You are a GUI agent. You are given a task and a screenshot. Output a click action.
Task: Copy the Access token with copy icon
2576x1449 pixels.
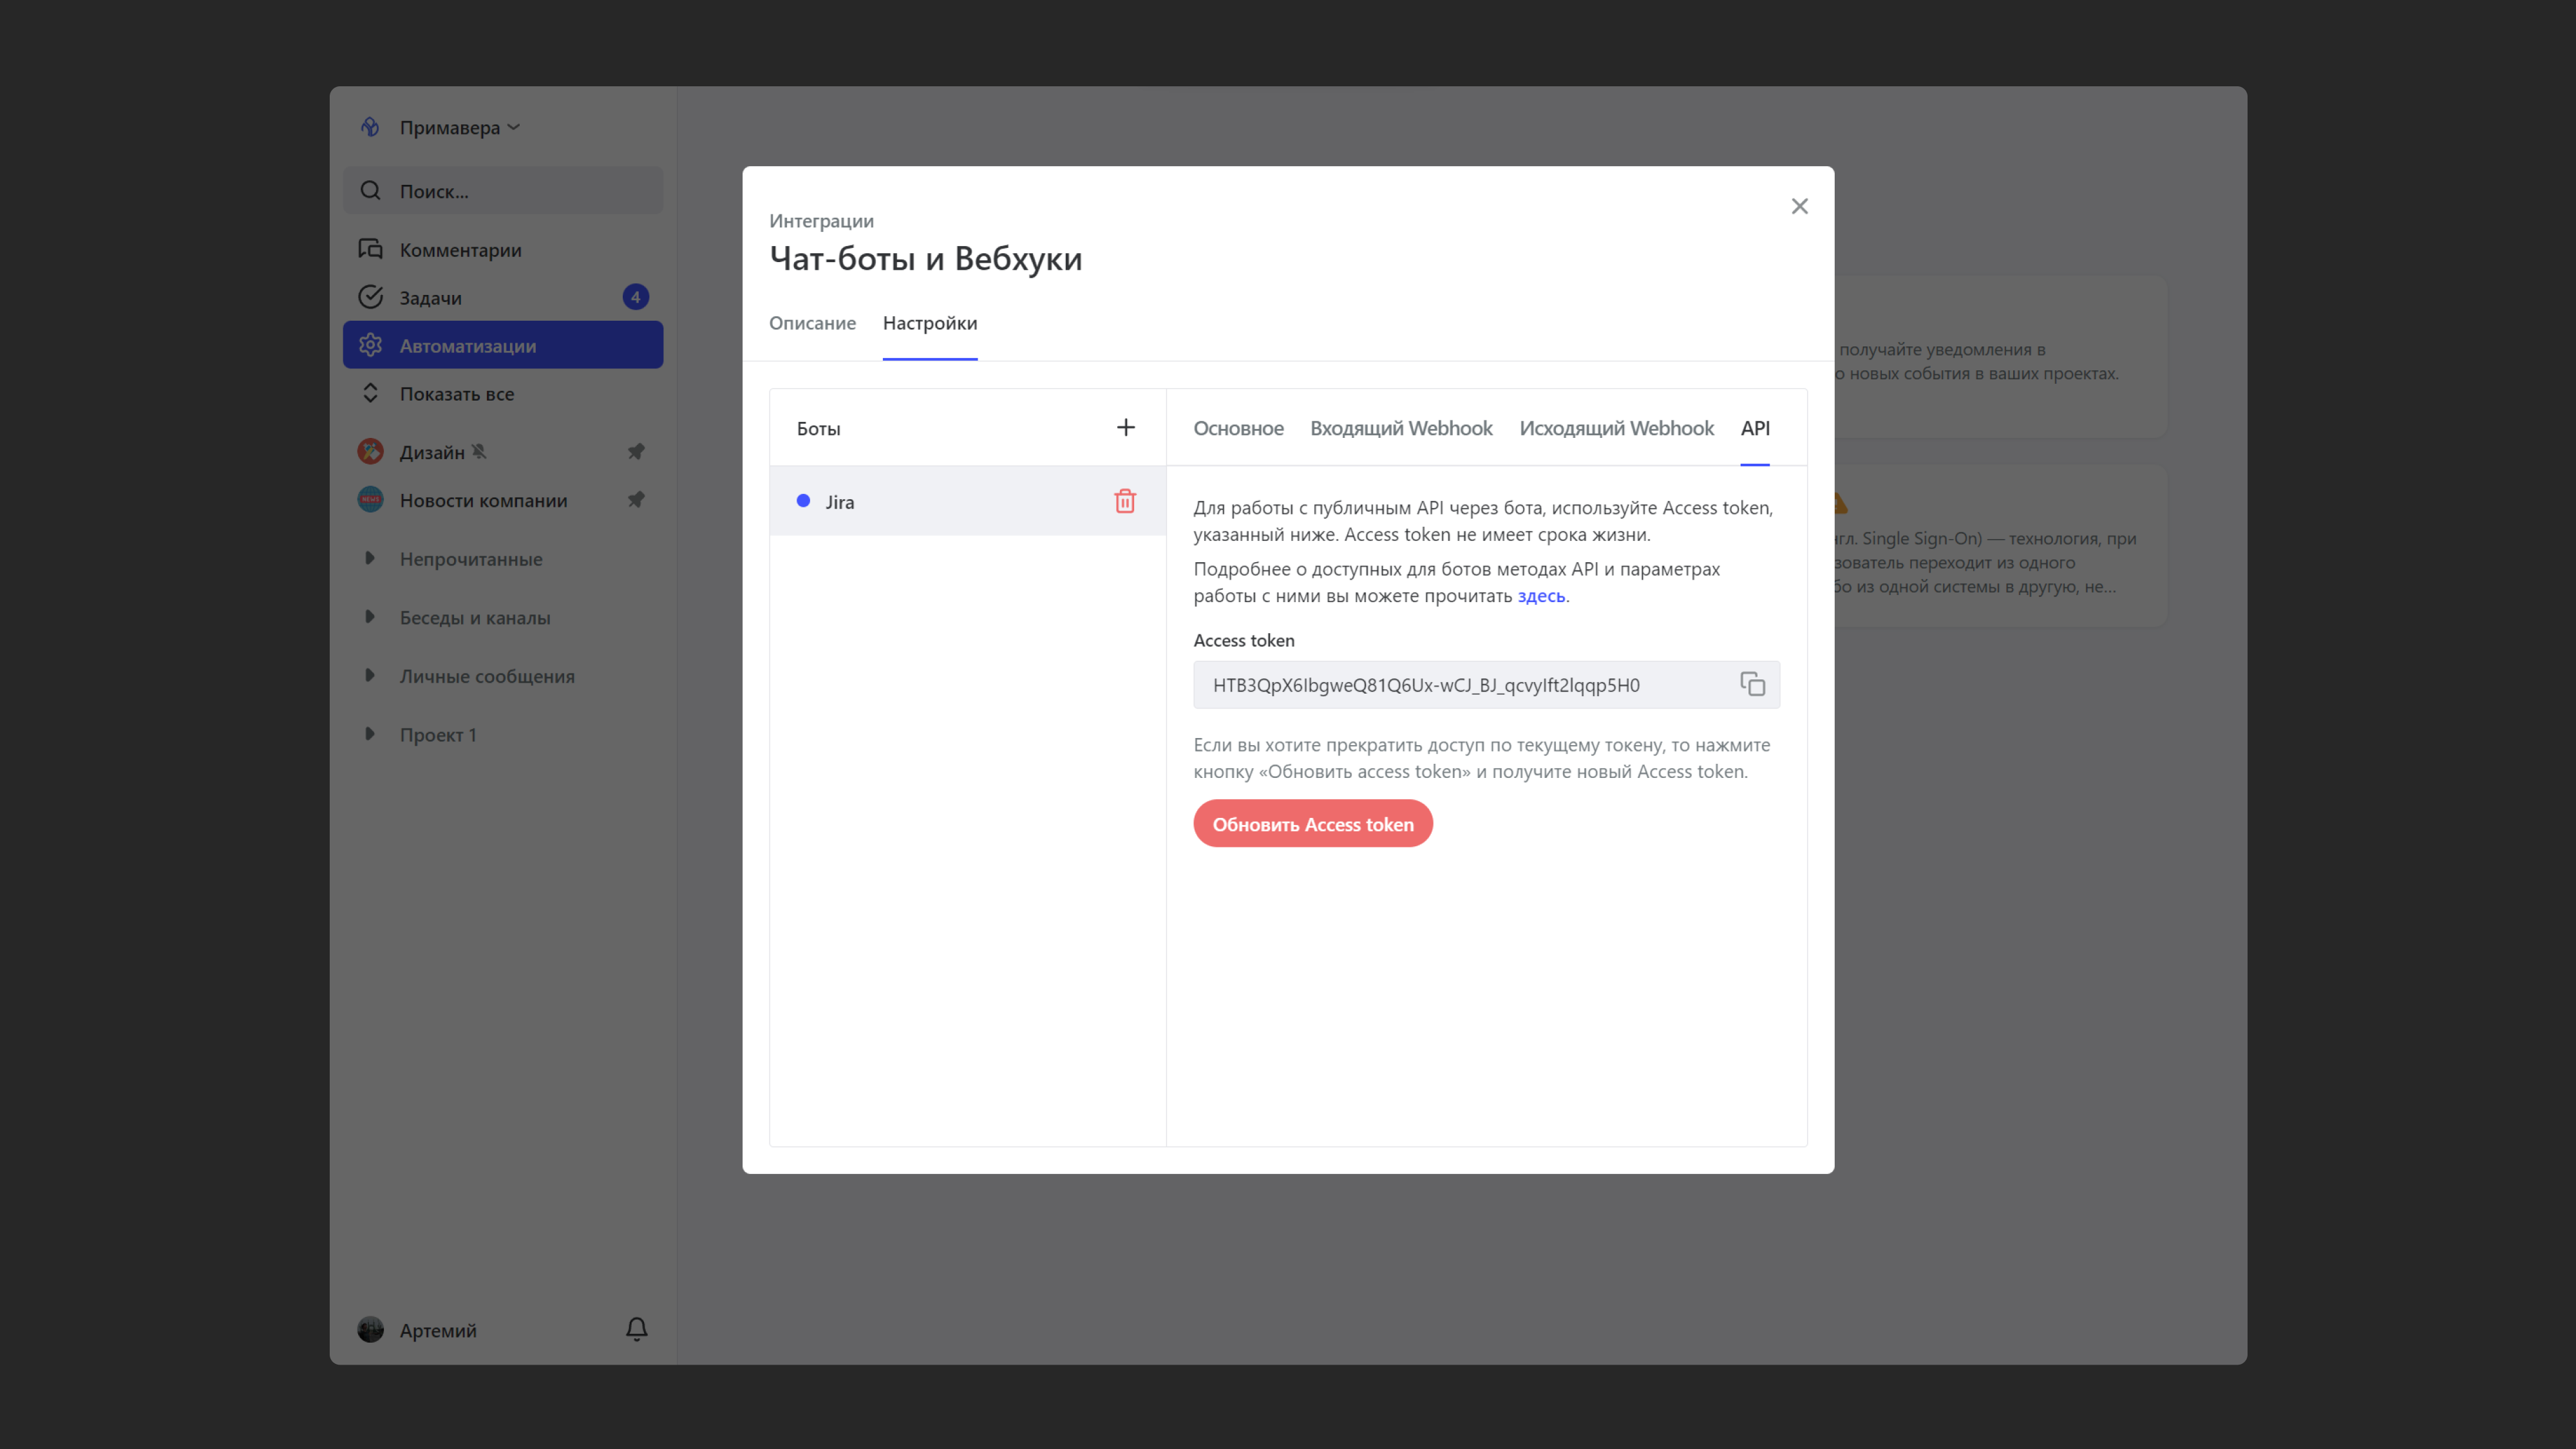[1752, 684]
